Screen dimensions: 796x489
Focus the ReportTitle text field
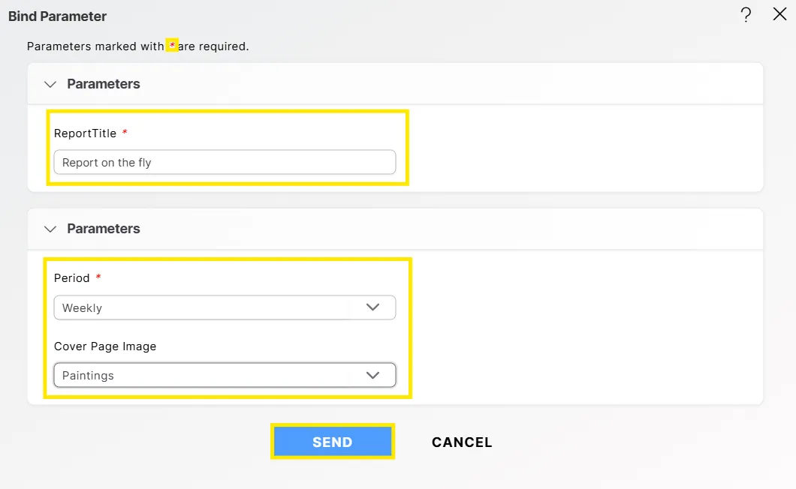coord(225,162)
